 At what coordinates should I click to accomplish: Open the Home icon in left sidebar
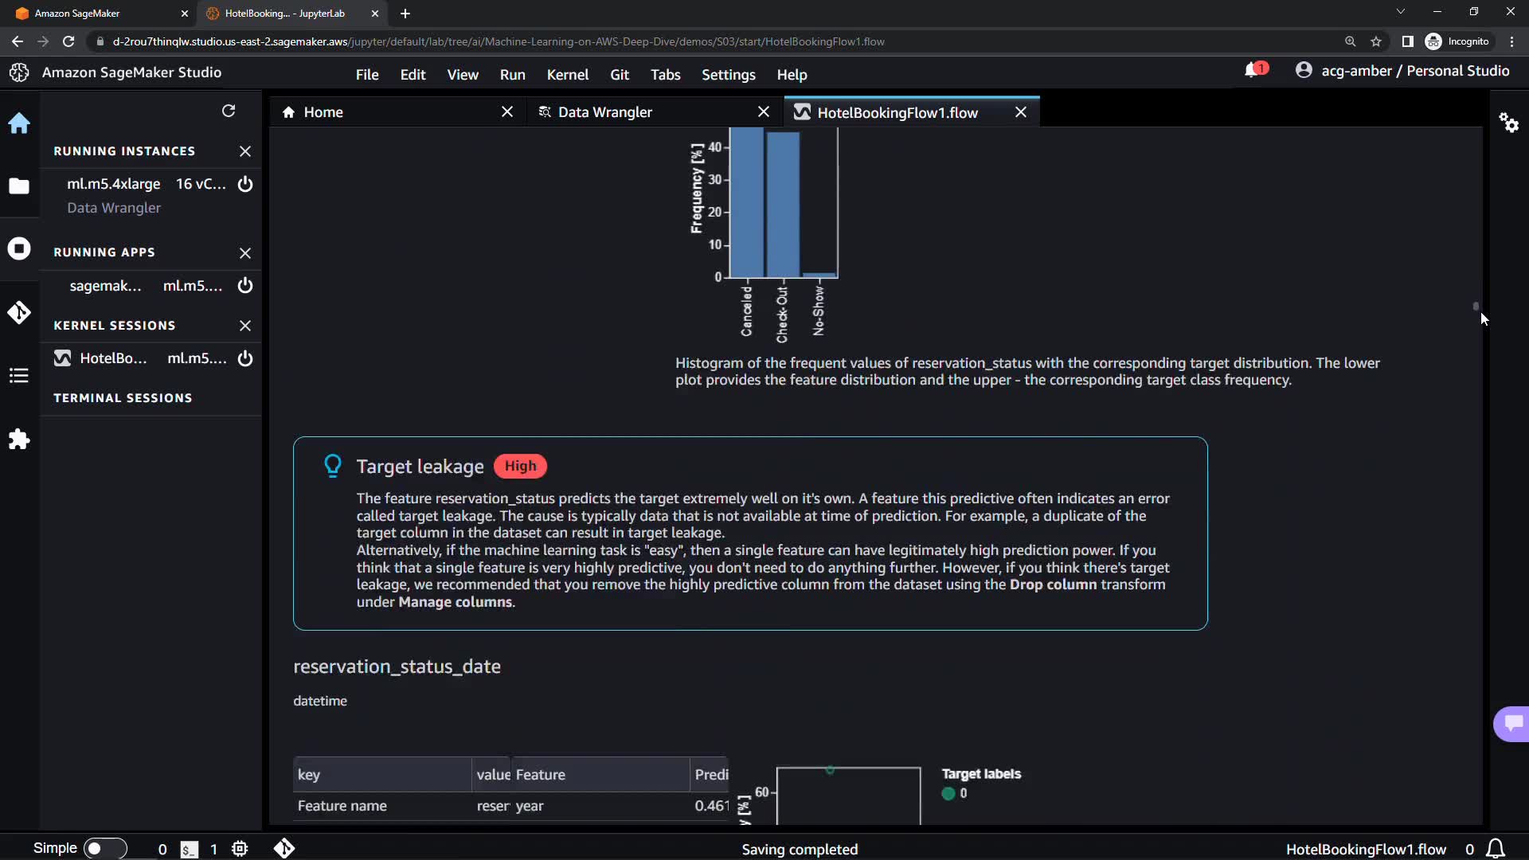point(19,123)
